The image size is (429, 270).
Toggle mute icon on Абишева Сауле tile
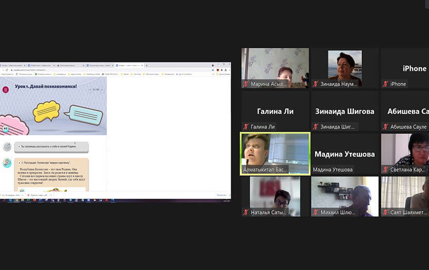(386, 127)
